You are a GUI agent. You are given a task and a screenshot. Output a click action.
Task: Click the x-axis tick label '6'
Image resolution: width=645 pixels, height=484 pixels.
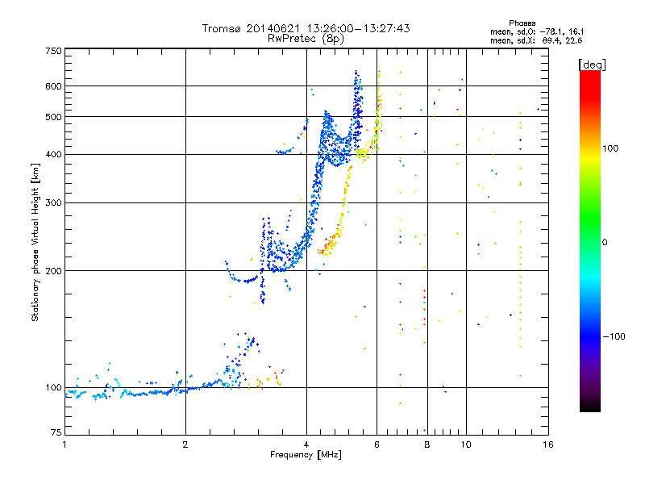point(377,444)
